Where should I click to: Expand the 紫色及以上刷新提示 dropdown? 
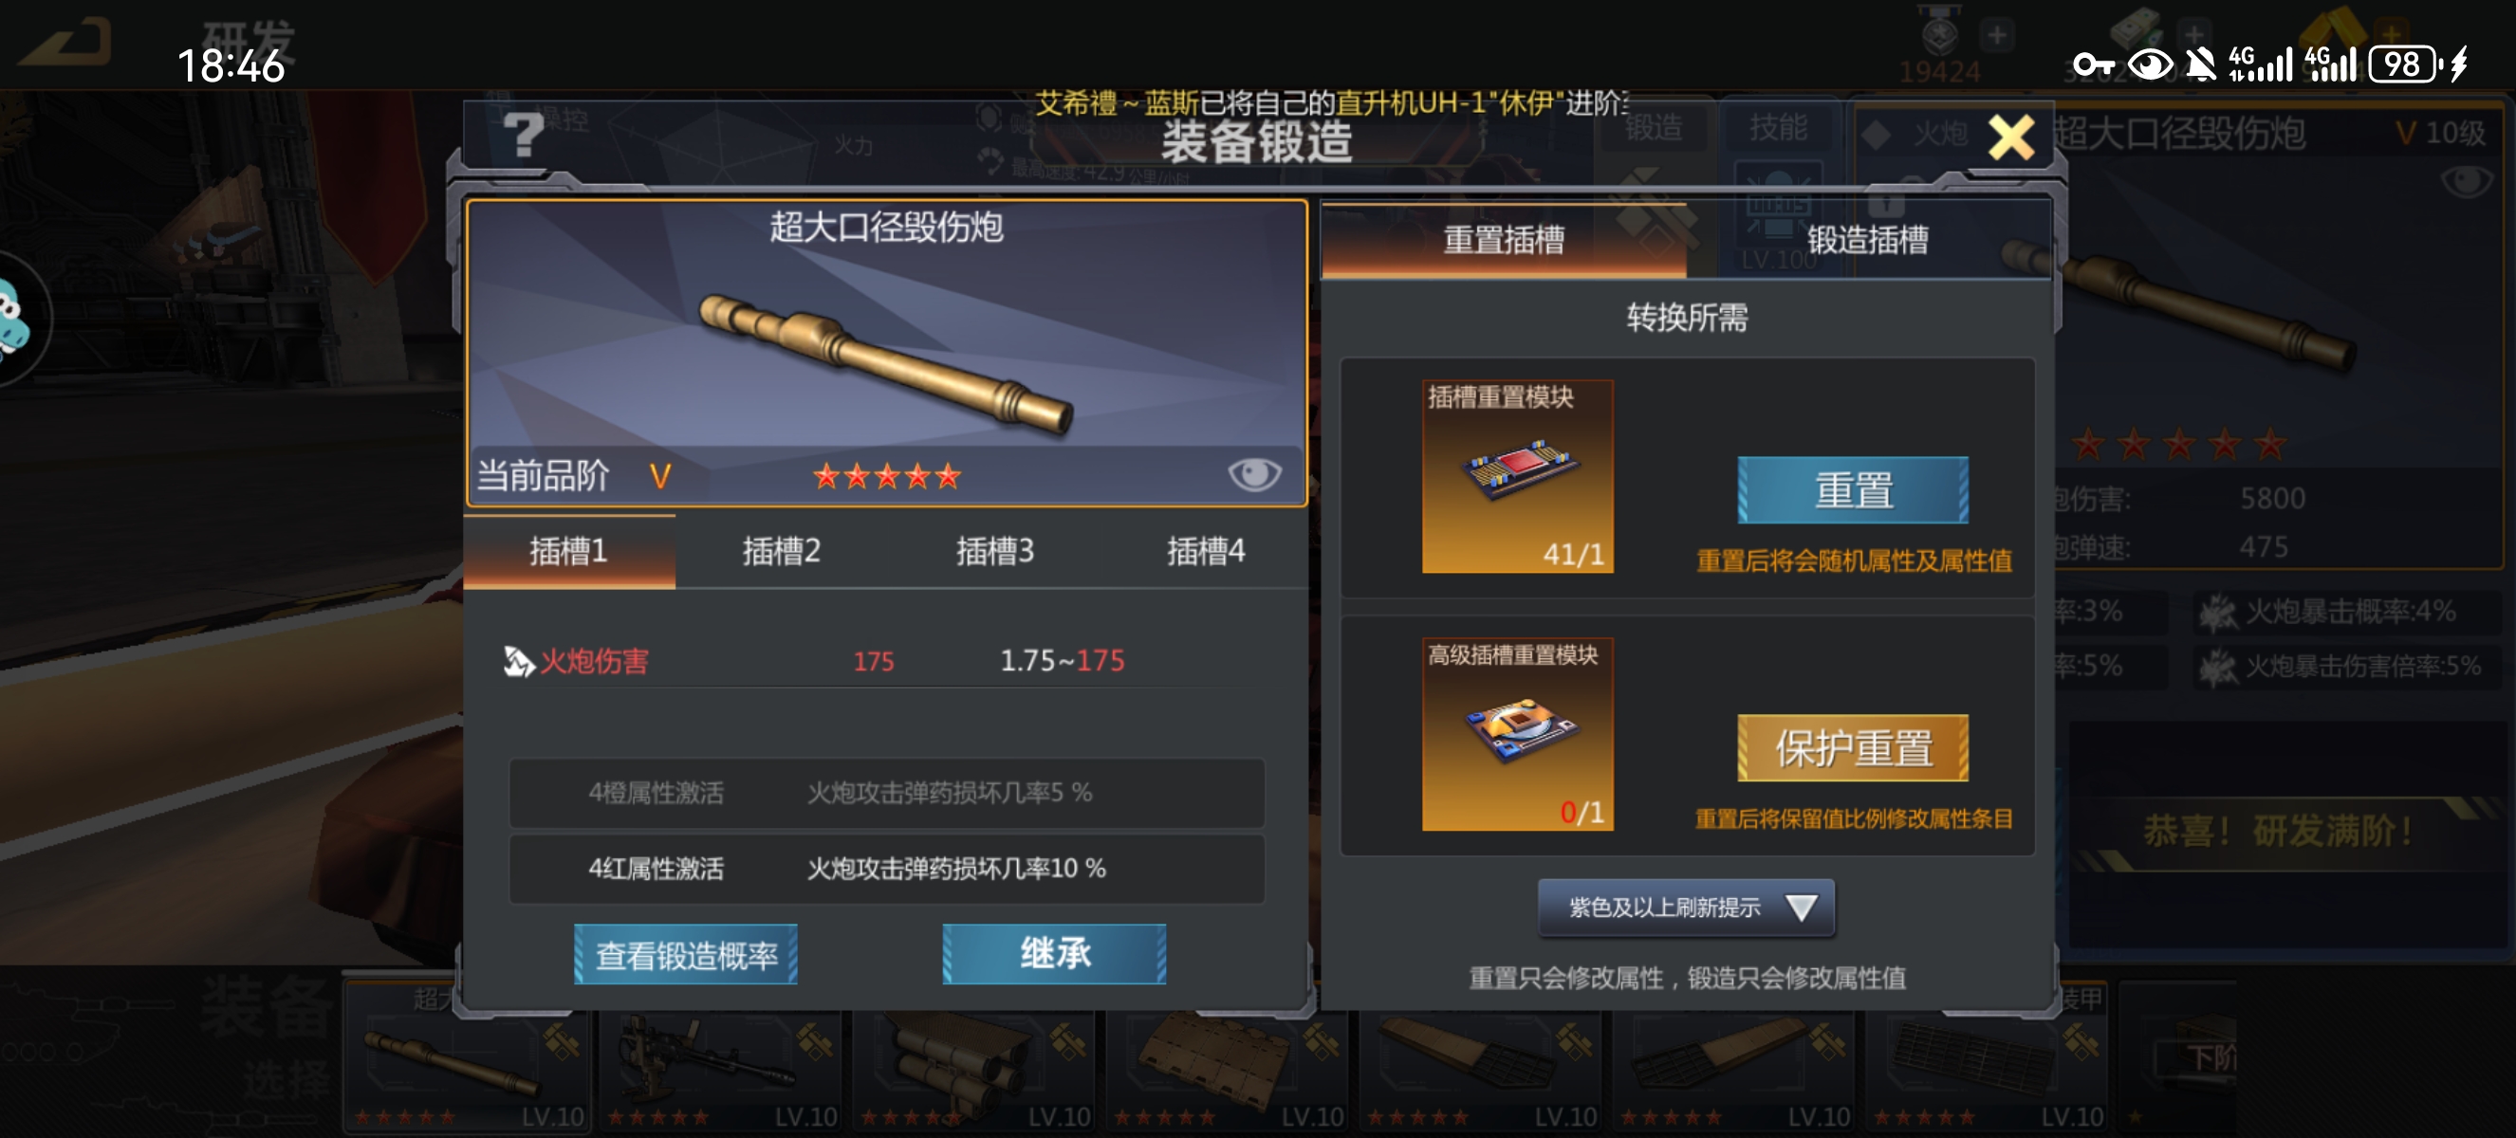1686,908
